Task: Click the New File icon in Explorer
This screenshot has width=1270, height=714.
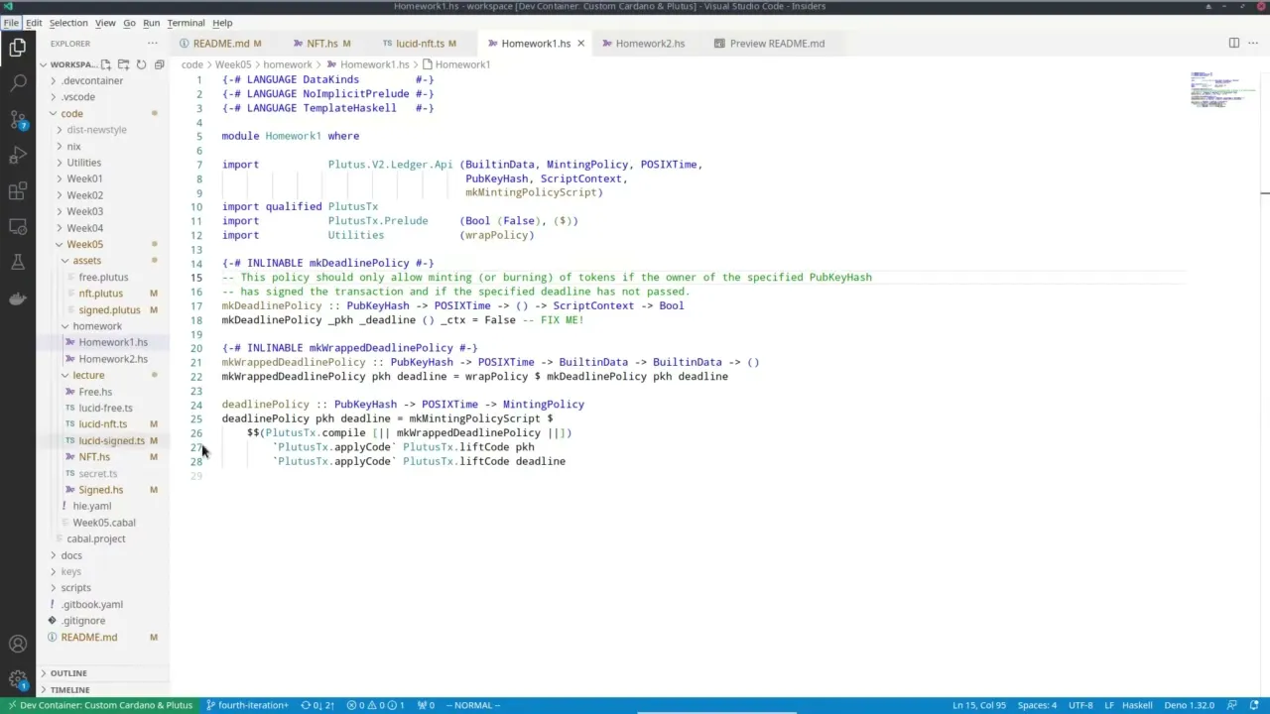Action: [x=107, y=64]
